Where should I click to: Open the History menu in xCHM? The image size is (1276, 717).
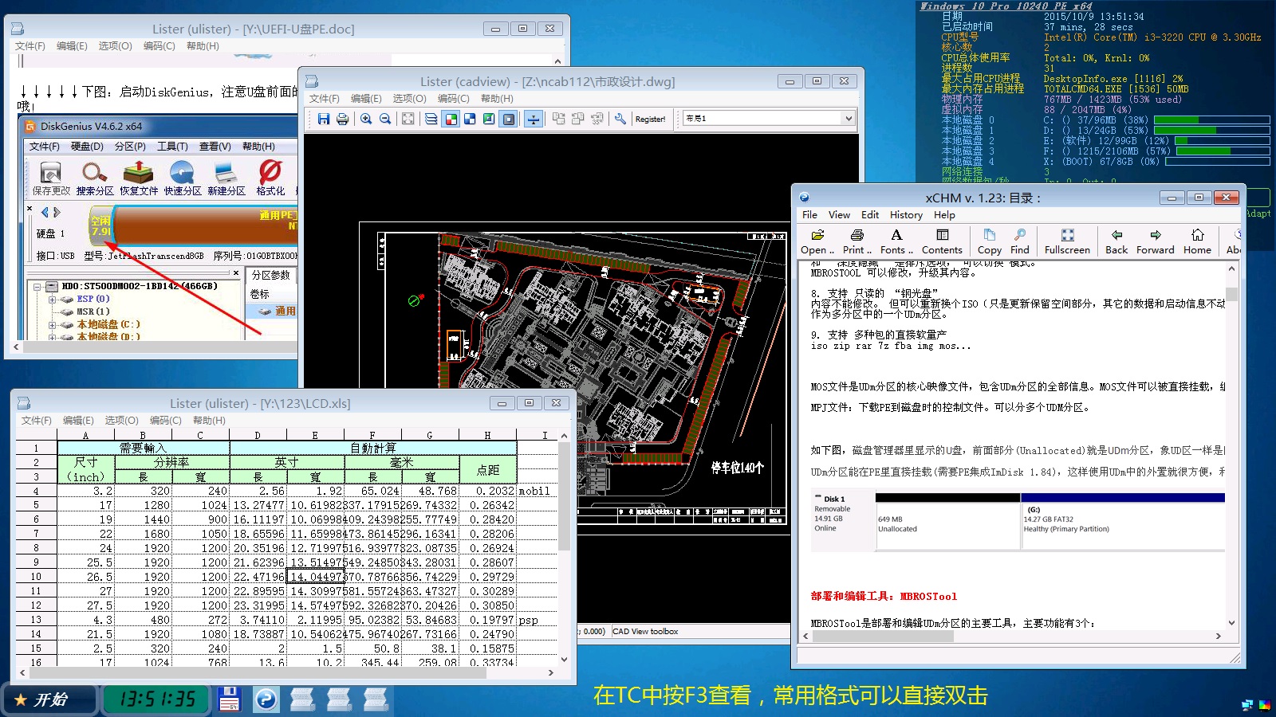[906, 215]
